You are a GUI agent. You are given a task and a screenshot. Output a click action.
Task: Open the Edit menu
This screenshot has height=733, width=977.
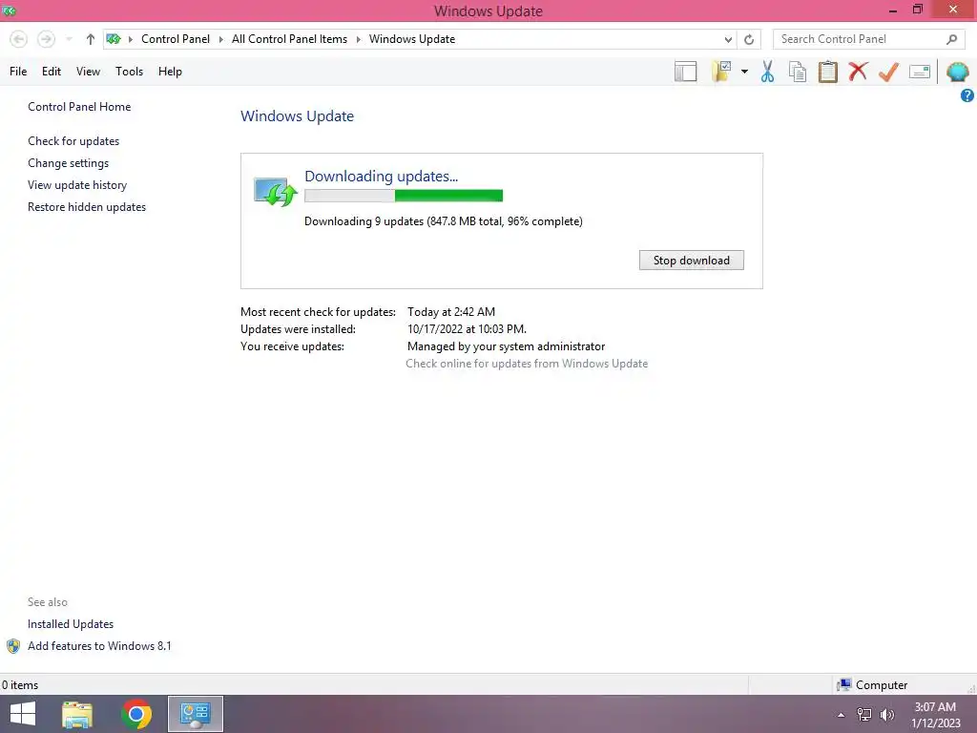tap(52, 72)
